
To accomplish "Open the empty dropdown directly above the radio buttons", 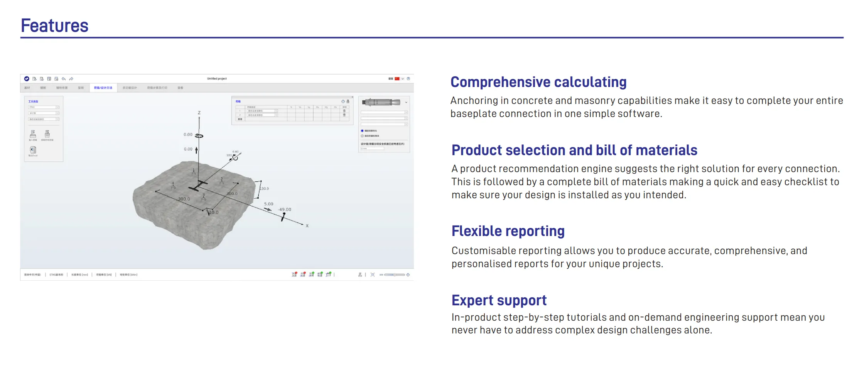I will [384, 124].
